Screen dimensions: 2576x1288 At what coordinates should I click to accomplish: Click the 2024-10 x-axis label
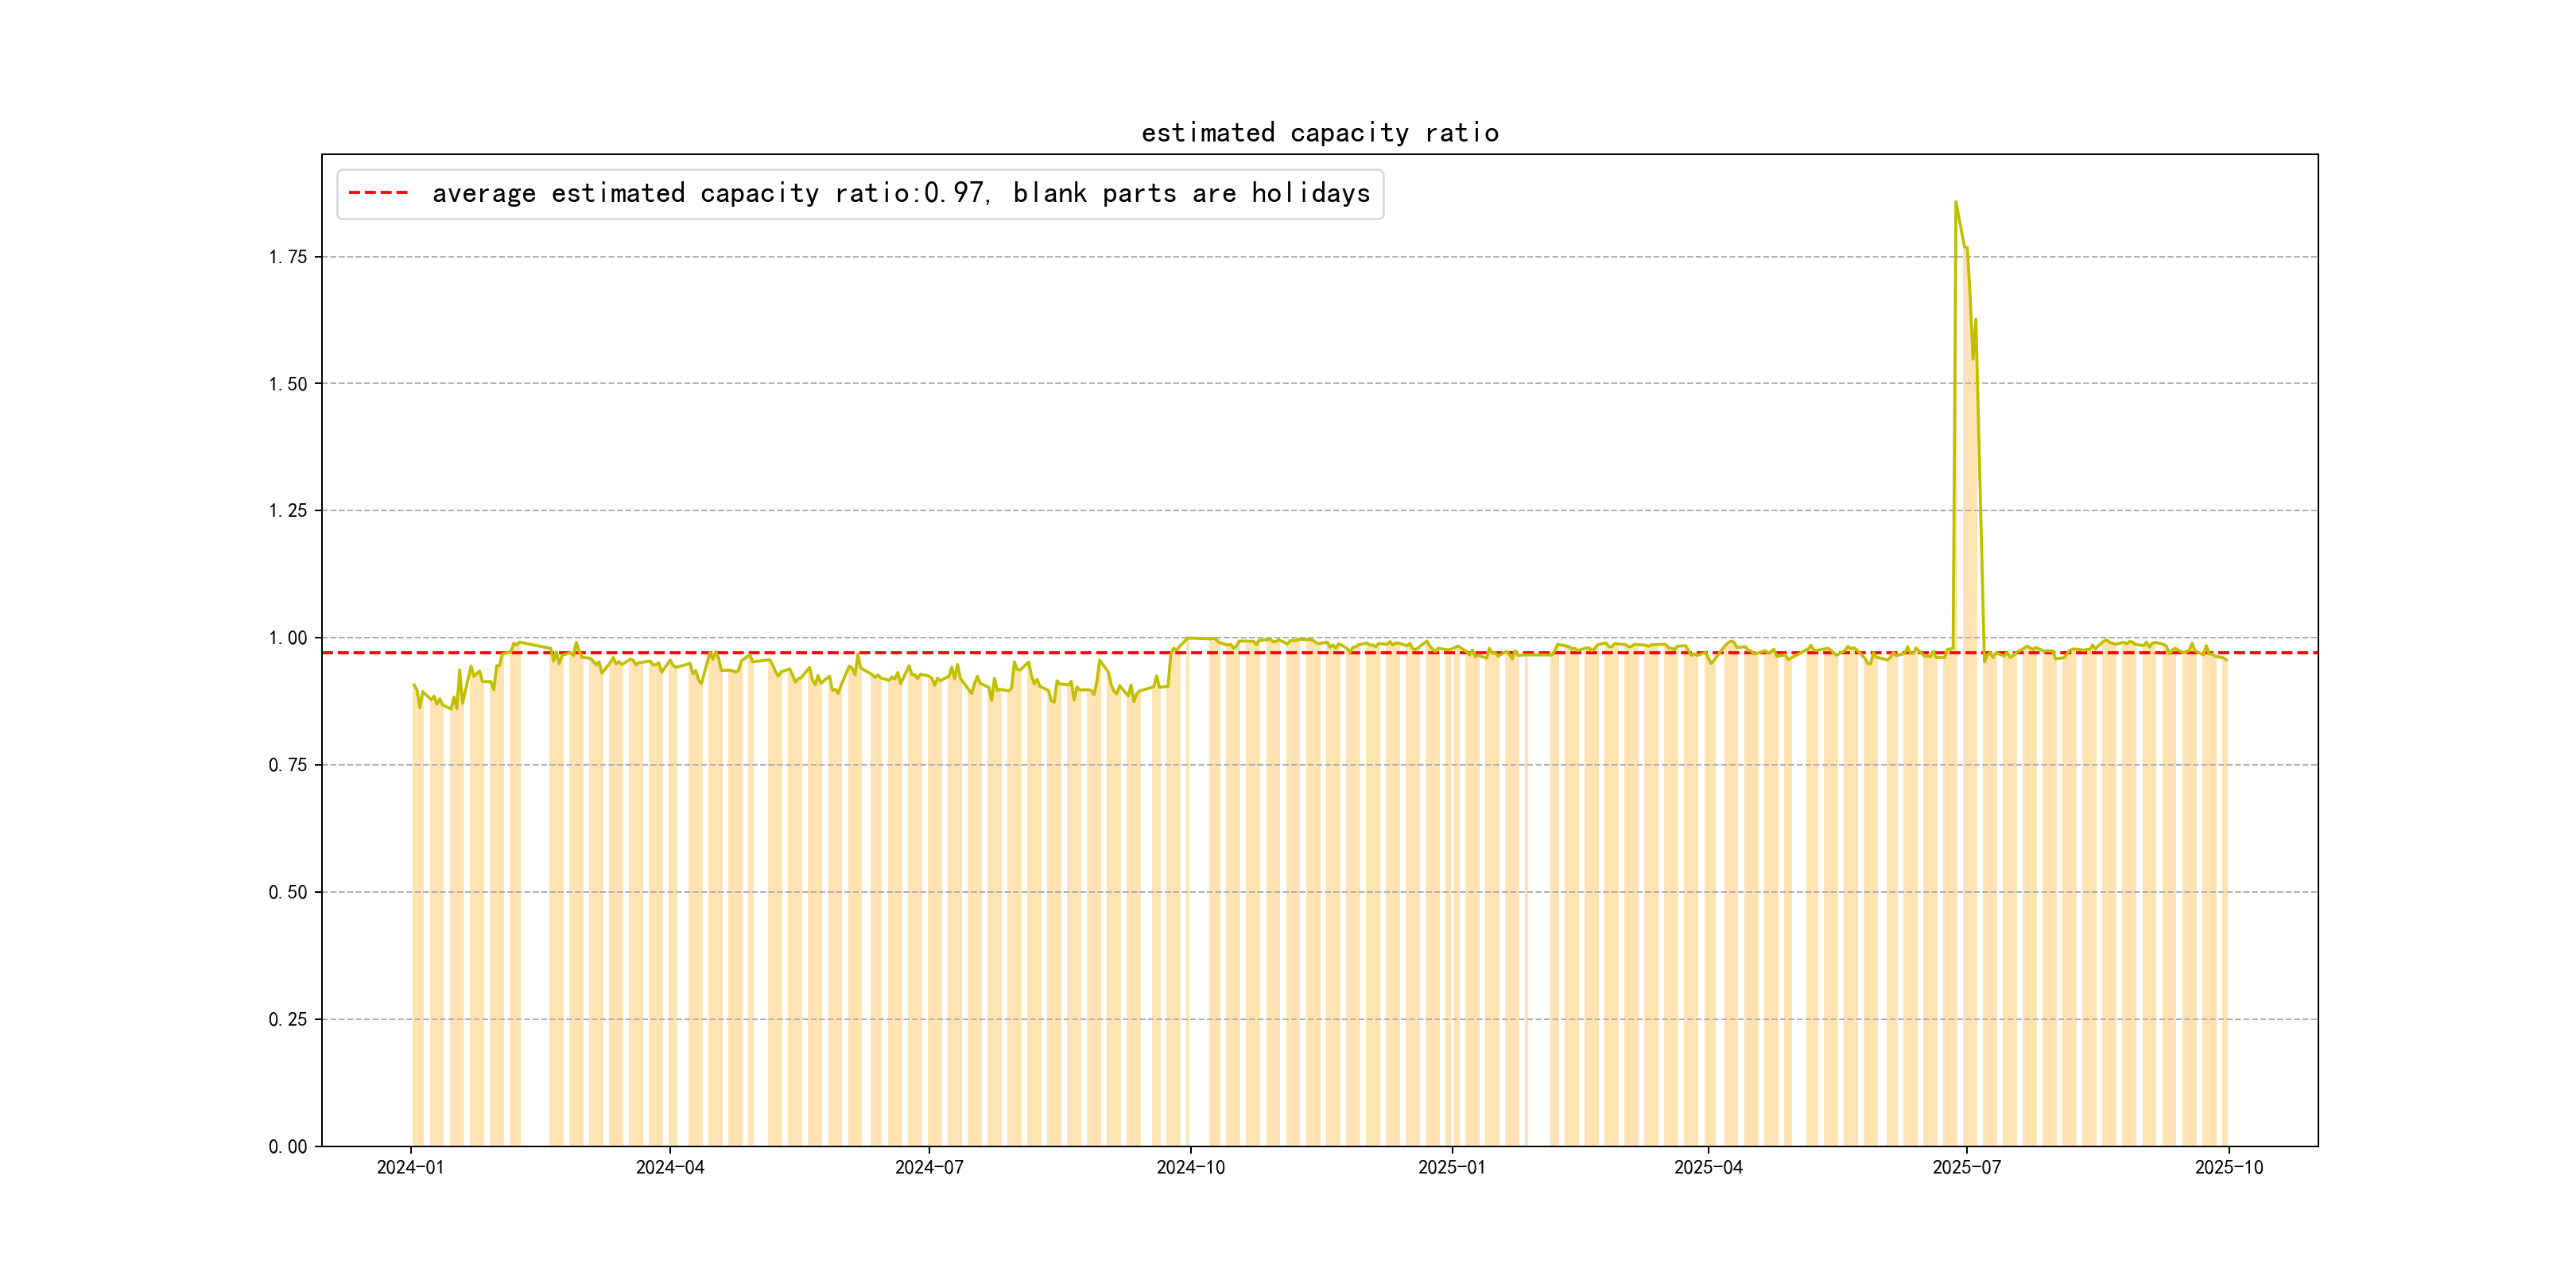point(1190,1167)
